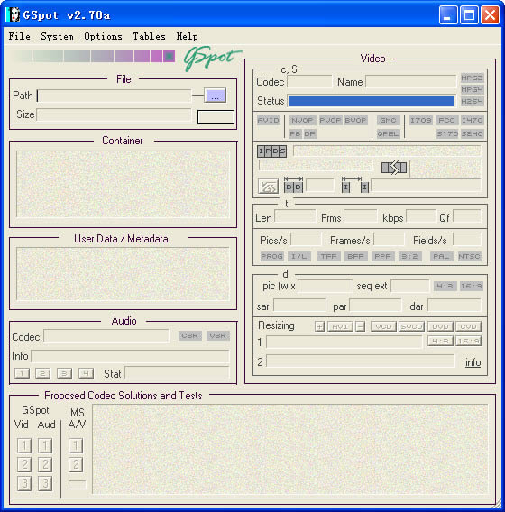Click the I470 indicator

(472, 121)
